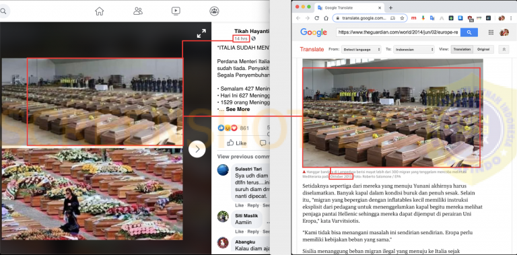Expand photo to fullscreen with arrows icon
The image size is (517, 255).
(201, 33)
